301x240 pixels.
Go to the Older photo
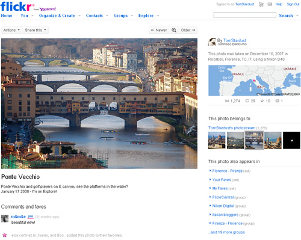pos(188,30)
